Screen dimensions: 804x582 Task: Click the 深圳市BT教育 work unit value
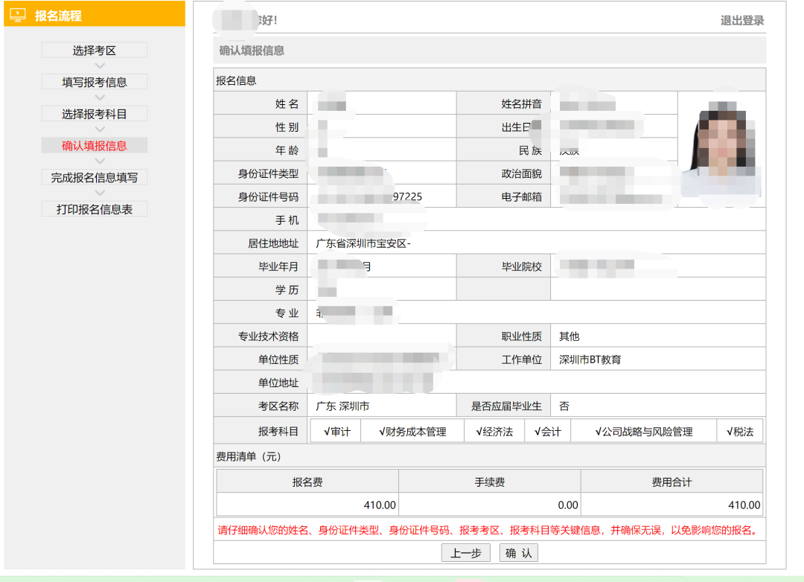(590, 359)
